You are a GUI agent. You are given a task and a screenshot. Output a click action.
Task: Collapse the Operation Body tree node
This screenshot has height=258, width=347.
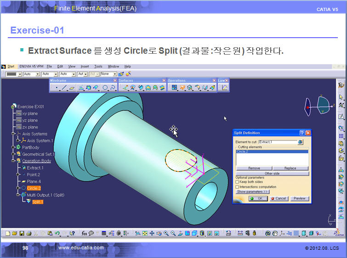(13, 161)
